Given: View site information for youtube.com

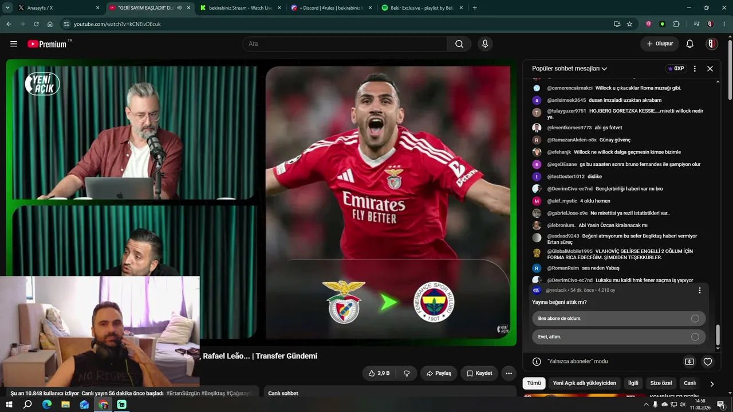Looking at the screenshot, I should coord(66,24).
